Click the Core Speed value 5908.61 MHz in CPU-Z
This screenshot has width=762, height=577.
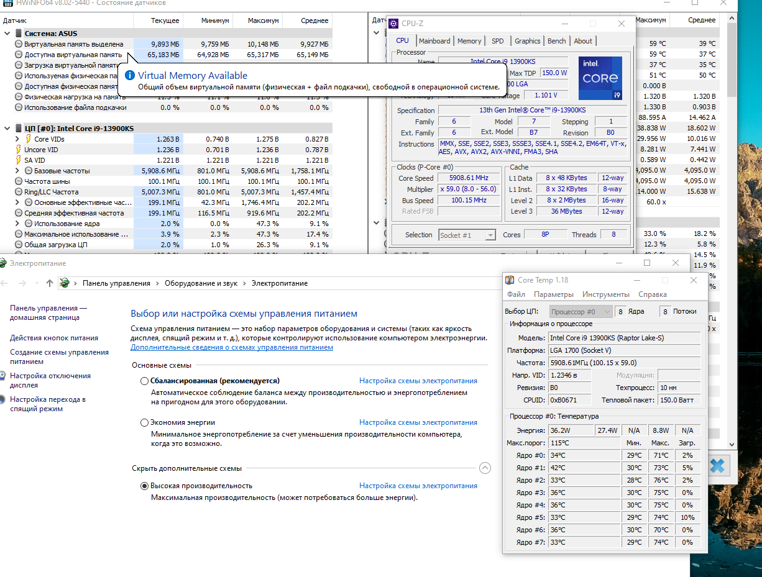tap(470, 178)
